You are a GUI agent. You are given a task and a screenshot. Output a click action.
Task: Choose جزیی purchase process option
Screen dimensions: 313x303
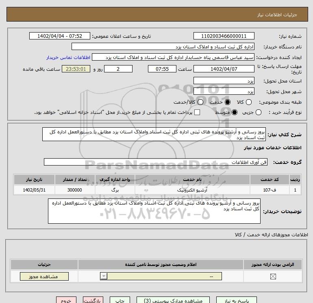[x=258, y=112]
